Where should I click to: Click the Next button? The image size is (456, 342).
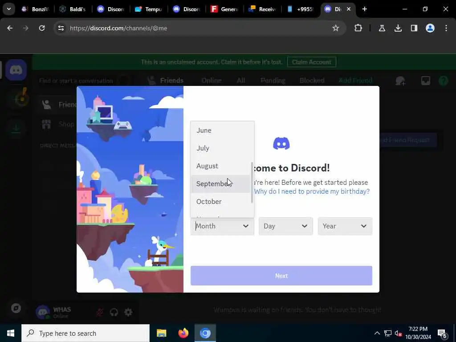pyautogui.click(x=281, y=276)
